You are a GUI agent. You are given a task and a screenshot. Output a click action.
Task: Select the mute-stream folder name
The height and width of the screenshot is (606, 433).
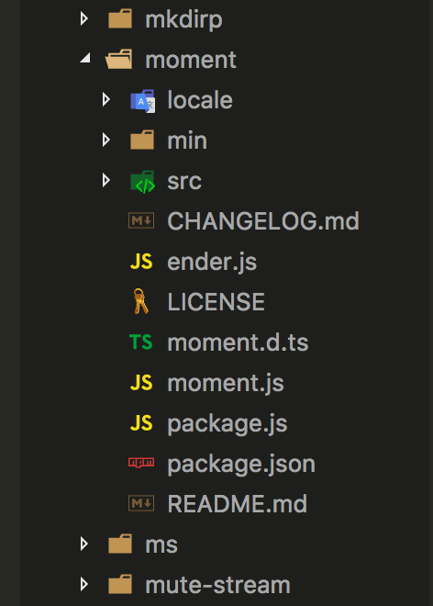coord(217,585)
